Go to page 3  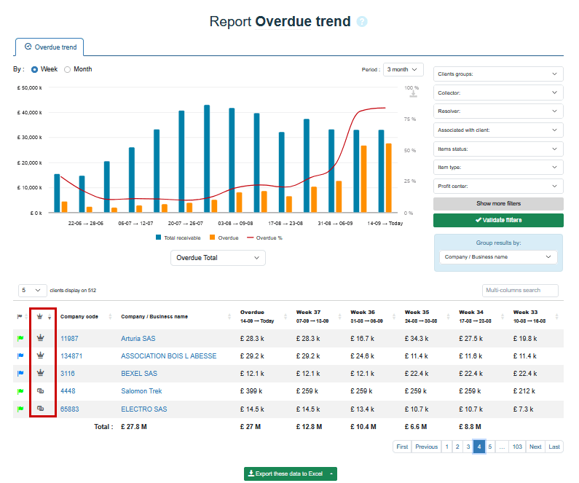[468, 447]
